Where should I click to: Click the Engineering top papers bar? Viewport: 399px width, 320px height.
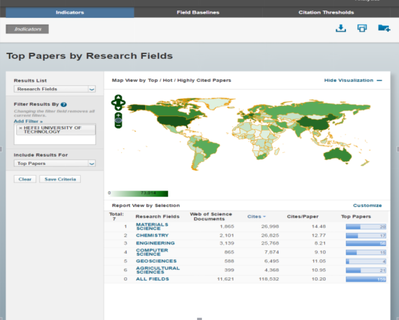click(x=366, y=243)
